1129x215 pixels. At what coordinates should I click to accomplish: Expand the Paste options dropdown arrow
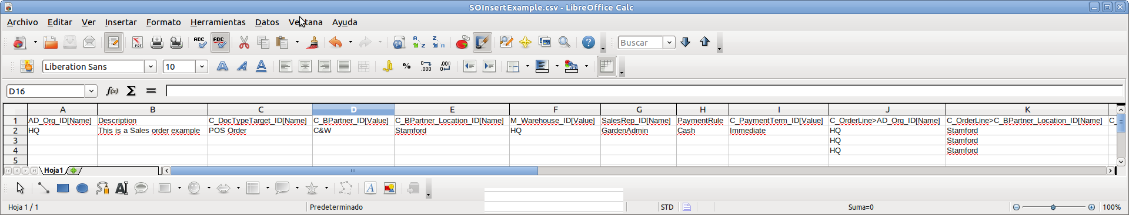pyautogui.click(x=297, y=43)
